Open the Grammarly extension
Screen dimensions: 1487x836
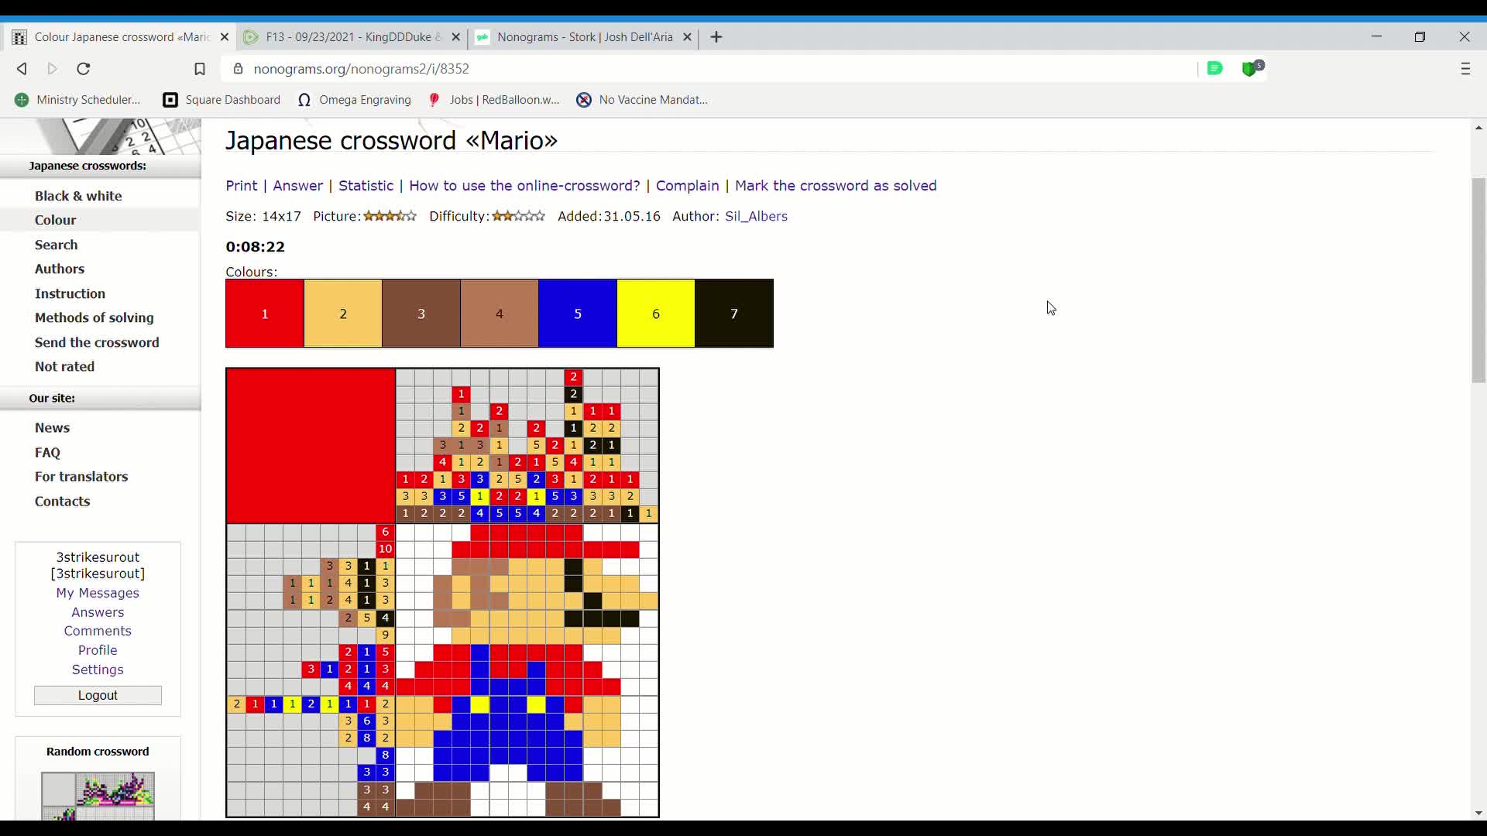1215,69
